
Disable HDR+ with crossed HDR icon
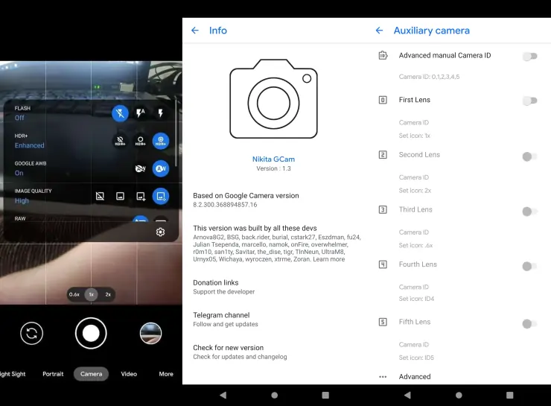click(x=120, y=141)
